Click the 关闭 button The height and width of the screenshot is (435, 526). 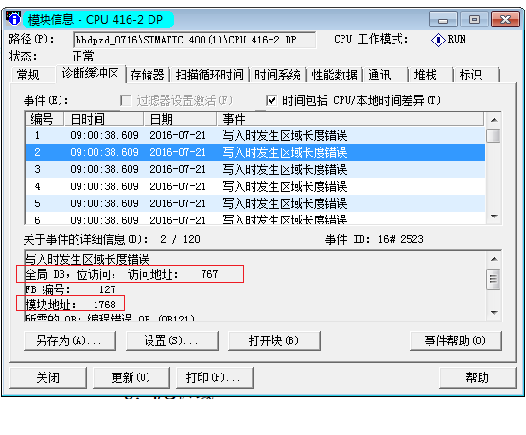48,377
